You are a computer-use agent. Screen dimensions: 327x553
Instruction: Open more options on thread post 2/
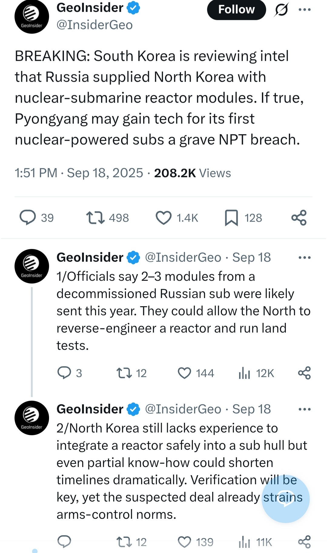pos(304,409)
